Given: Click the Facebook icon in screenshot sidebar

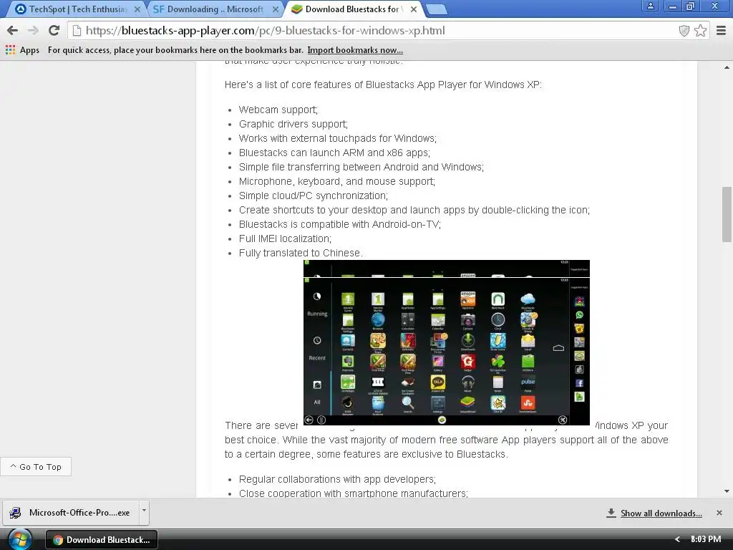Looking at the screenshot, I should tap(579, 383).
